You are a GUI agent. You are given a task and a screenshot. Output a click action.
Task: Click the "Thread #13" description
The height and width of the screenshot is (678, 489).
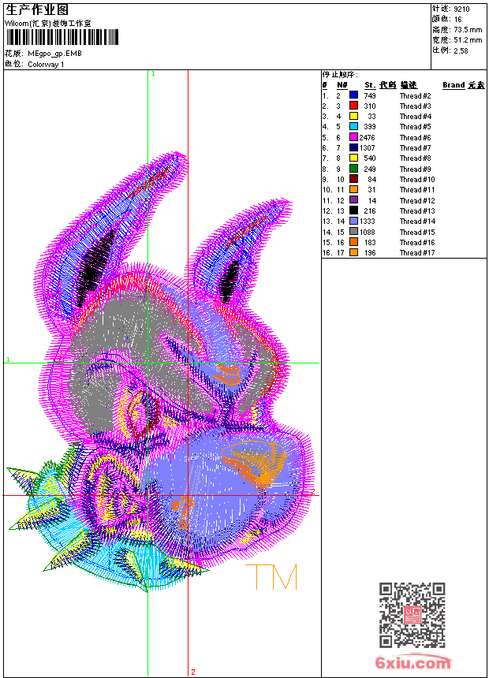pos(417,211)
